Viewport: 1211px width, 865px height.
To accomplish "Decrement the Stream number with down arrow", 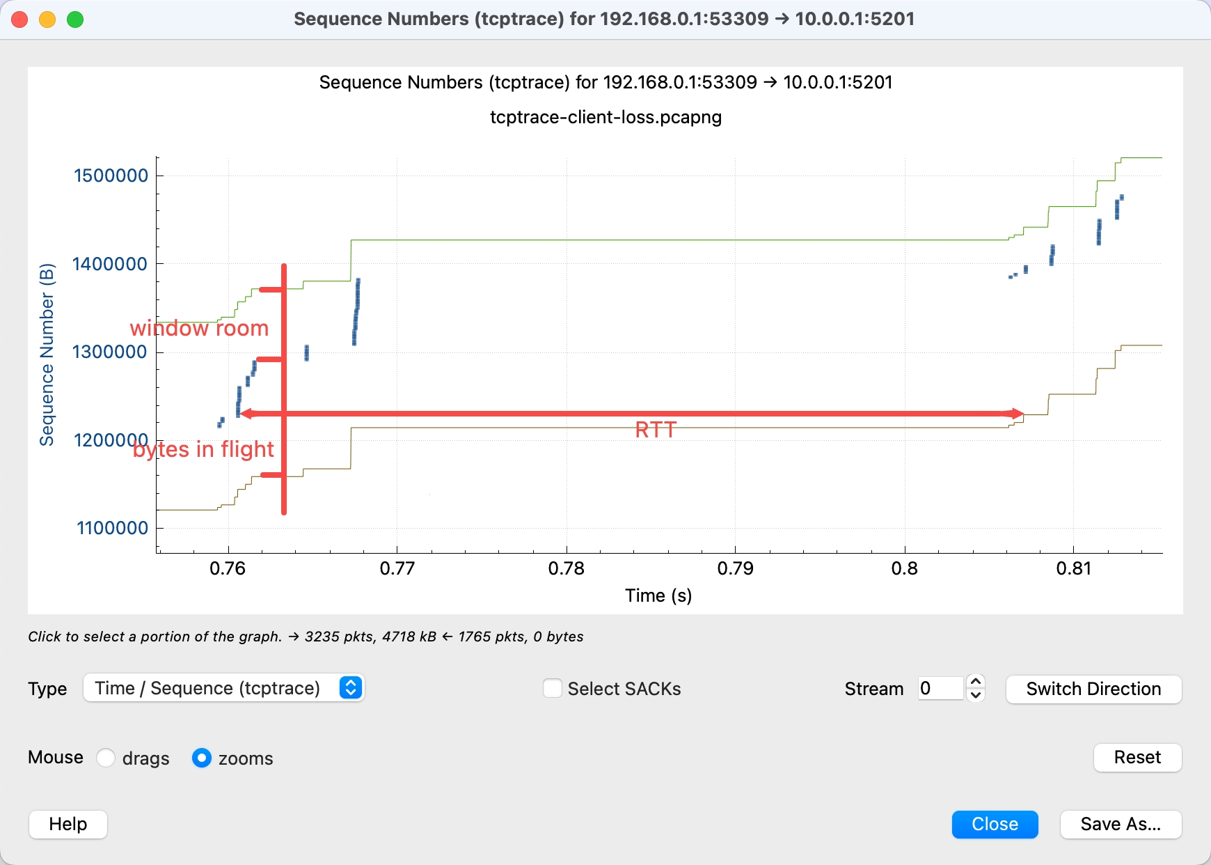I will pyautogui.click(x=976, y=695).
